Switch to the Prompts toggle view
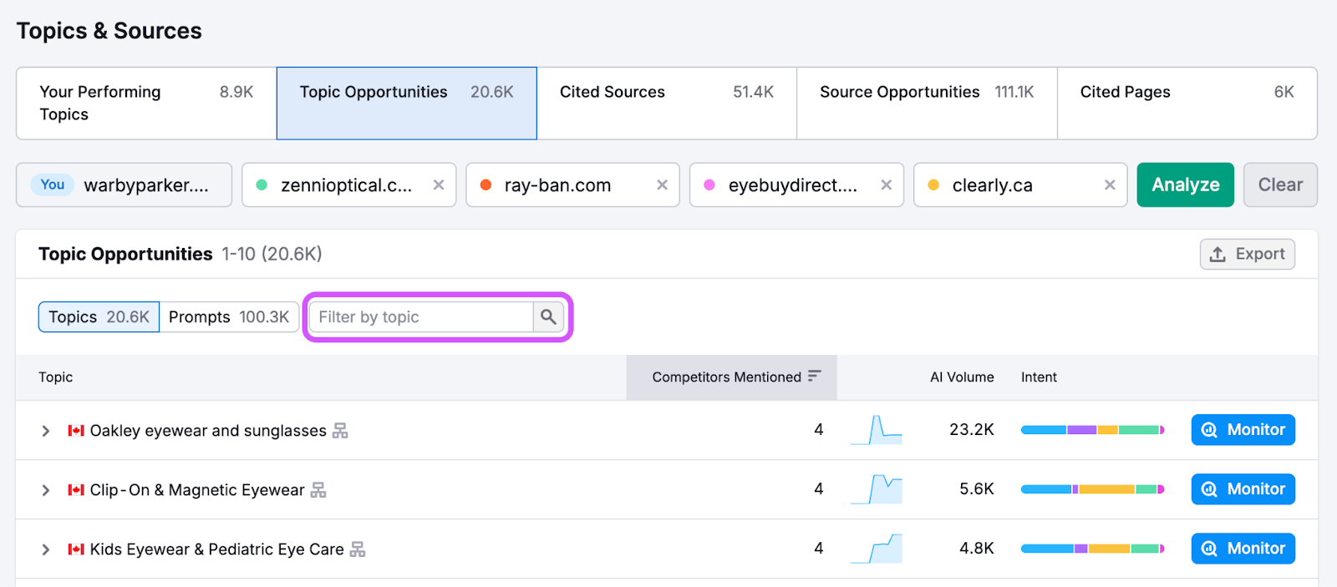 (x=229, y=317)
